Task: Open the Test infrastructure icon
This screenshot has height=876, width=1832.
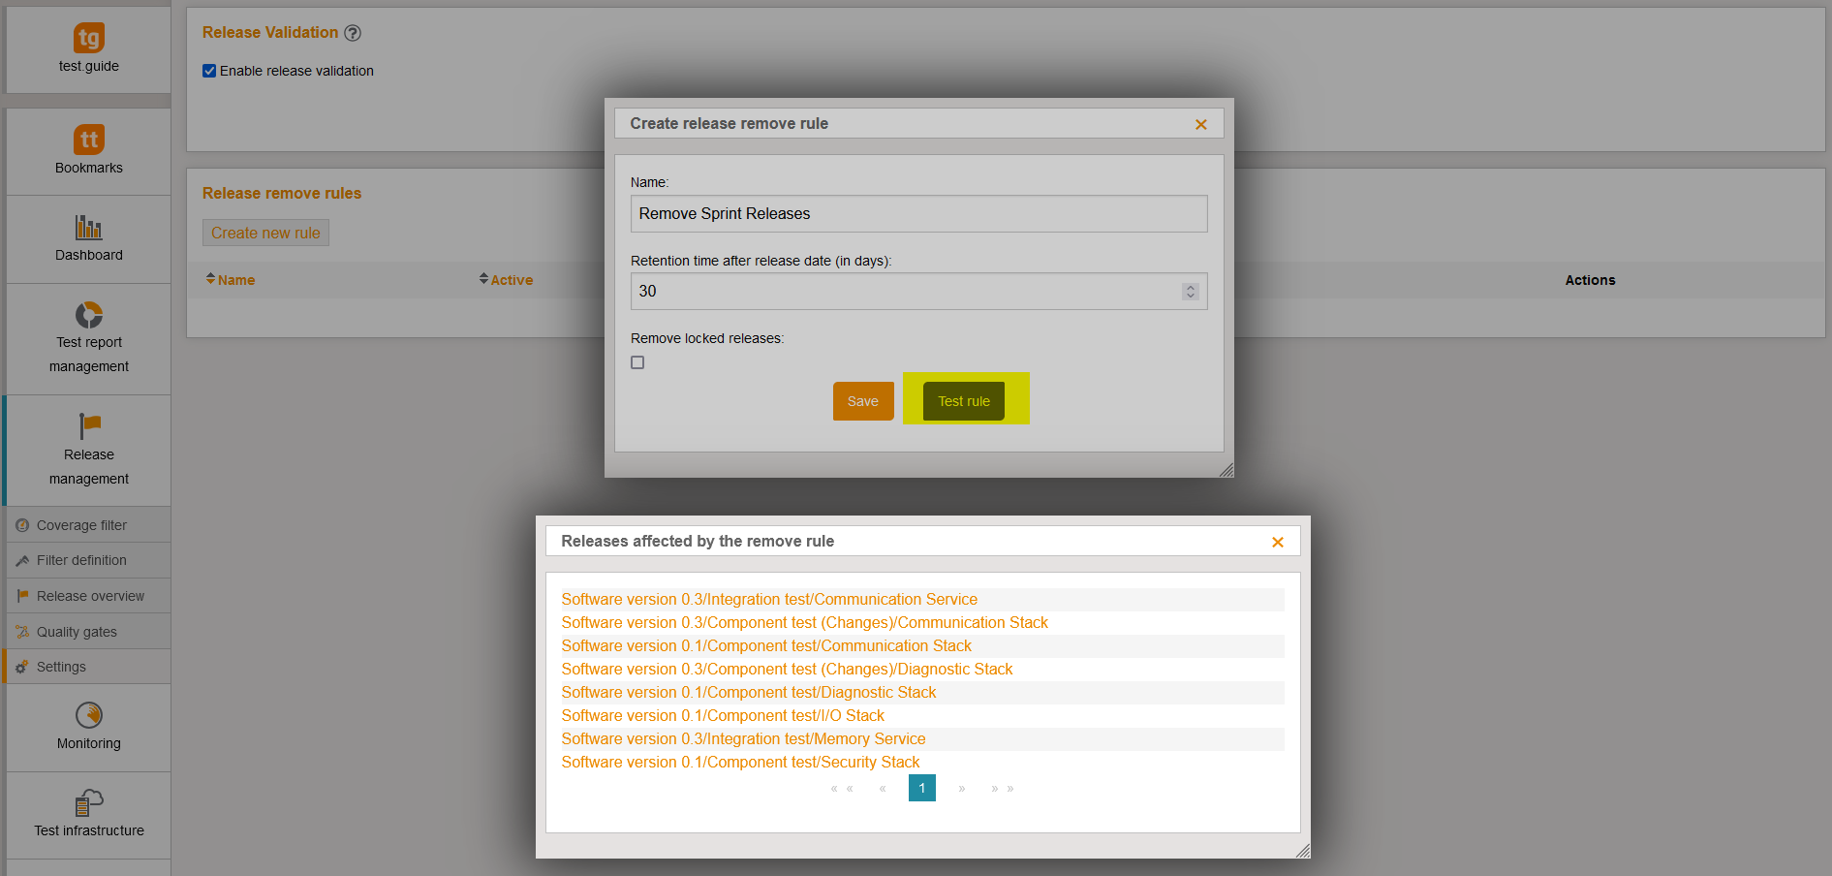Action: [x=89, y=802]
